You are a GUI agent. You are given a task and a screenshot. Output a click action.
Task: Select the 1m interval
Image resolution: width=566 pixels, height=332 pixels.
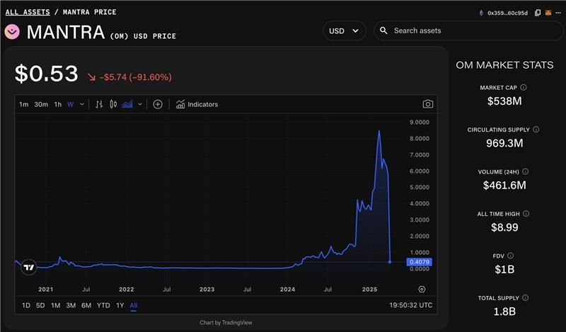(x=24, y=104)
